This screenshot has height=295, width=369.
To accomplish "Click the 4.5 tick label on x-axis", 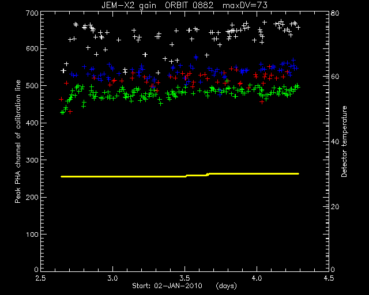I will click(329, 278).
